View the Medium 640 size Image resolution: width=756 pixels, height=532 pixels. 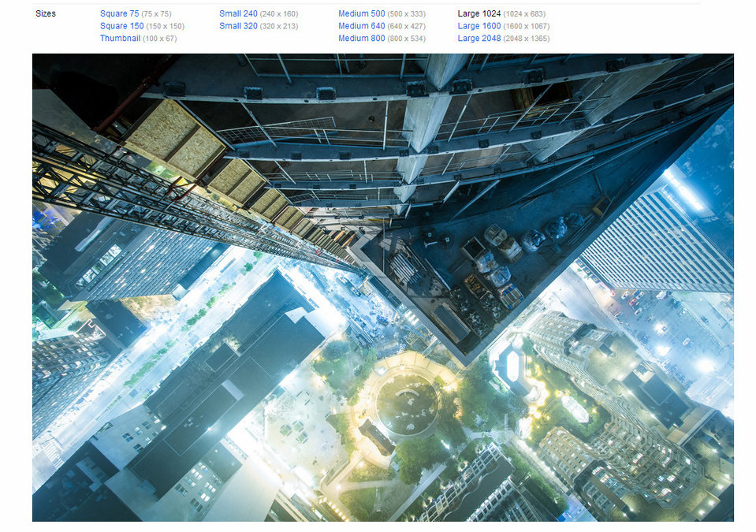tap(362, 26)
